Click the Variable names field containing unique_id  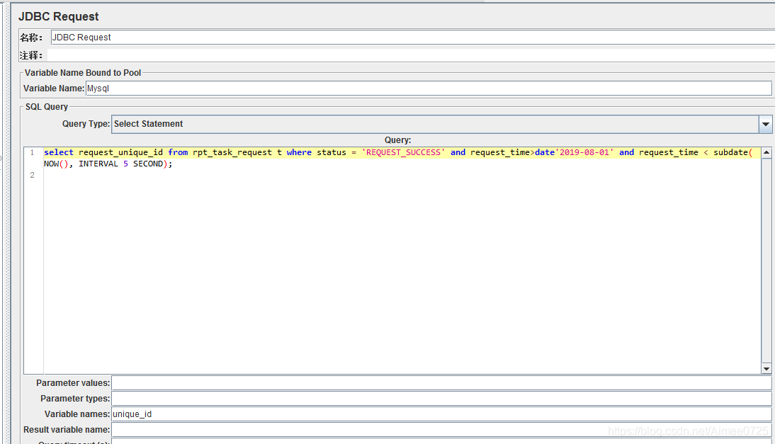coord(441,414)
